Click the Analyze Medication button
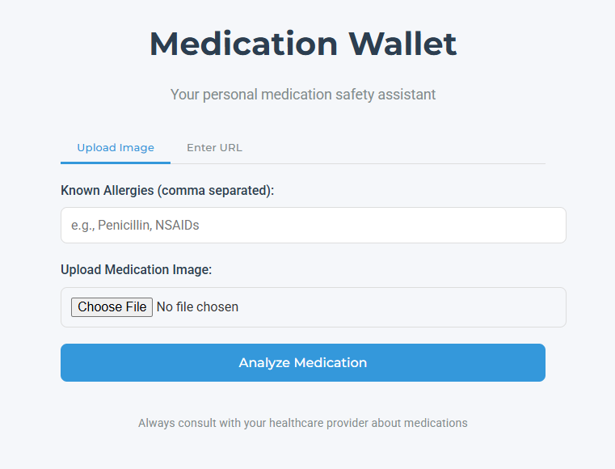Screen dimensions: 615x469 coord(303,362)
